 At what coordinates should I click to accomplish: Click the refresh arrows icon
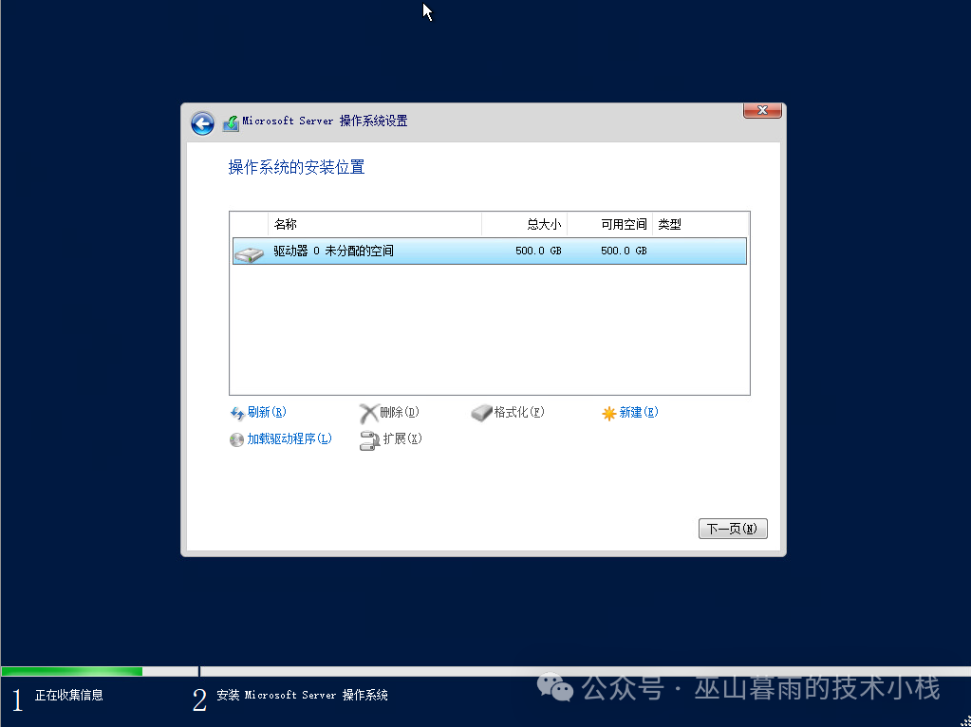coord(237,414)
